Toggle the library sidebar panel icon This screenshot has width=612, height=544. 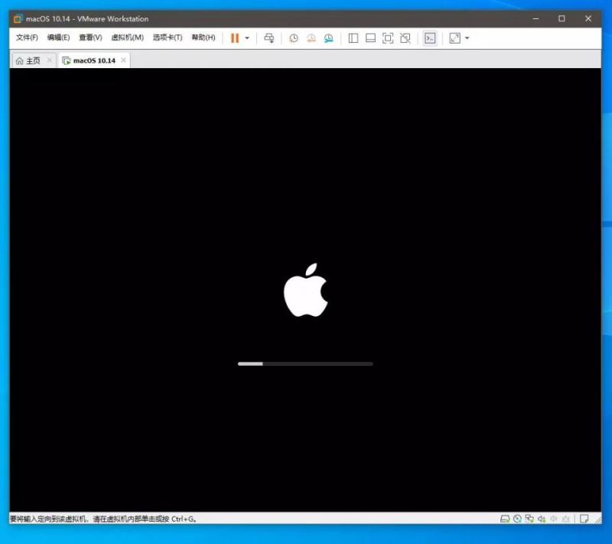(353, 37)
